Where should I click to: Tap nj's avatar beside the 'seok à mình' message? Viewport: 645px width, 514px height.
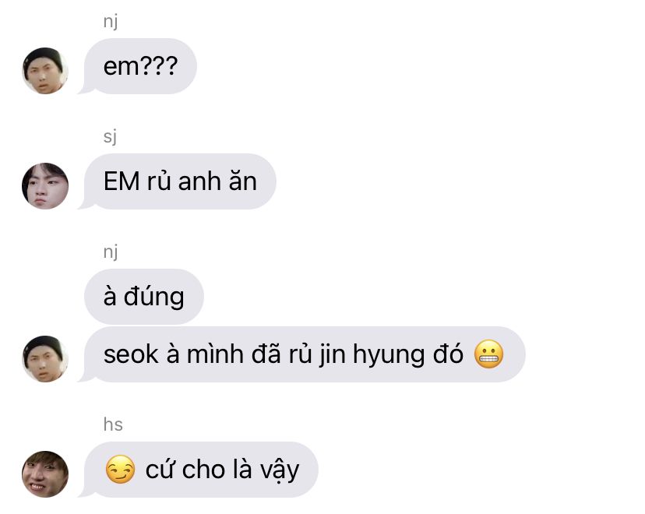point(45,359)
